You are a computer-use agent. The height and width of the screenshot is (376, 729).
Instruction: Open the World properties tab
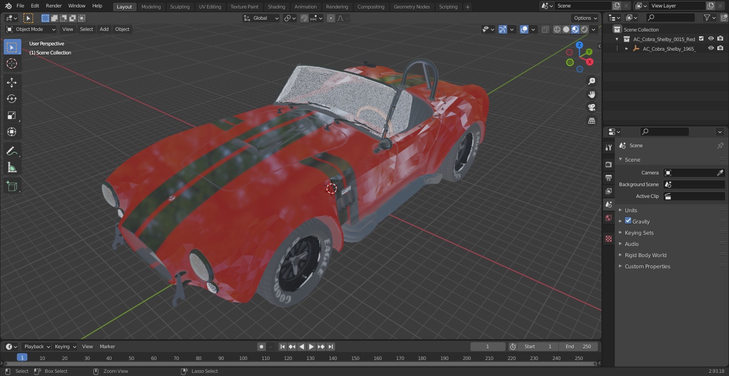pyautogui.click(x=608, y=218)
